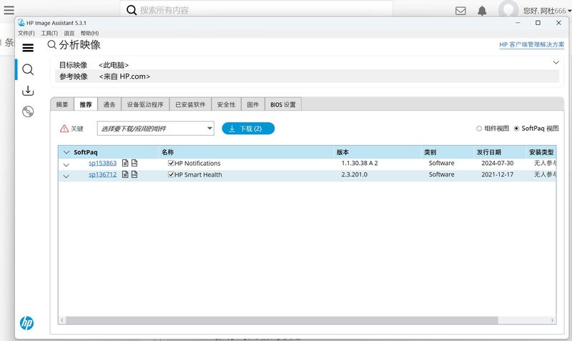This screenshot has width=572, height=341.
Task: Click the notification bell icon
Action: [x=482, y=11]
